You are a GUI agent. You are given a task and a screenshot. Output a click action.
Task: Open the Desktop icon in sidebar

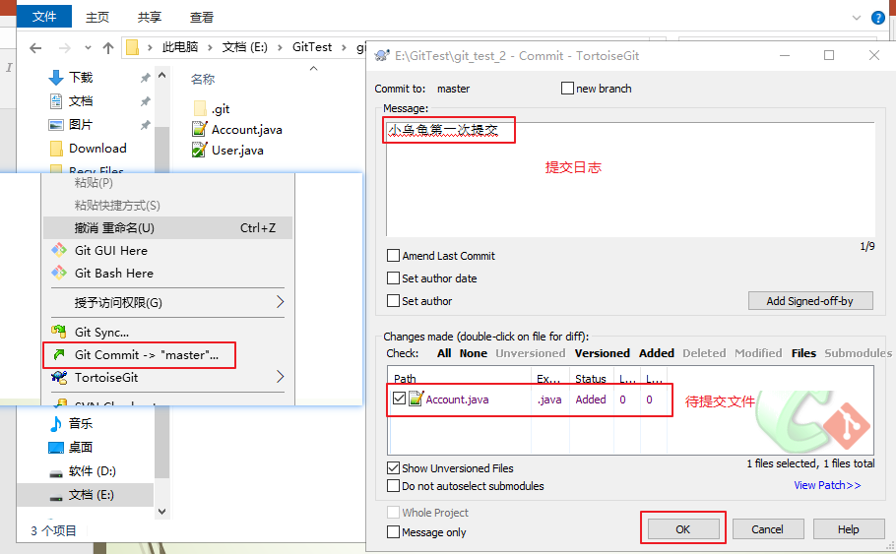[56, 447]
